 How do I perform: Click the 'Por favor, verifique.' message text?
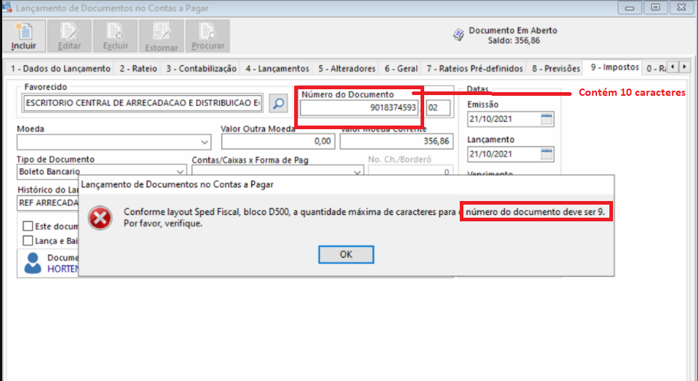pos(163,224)
